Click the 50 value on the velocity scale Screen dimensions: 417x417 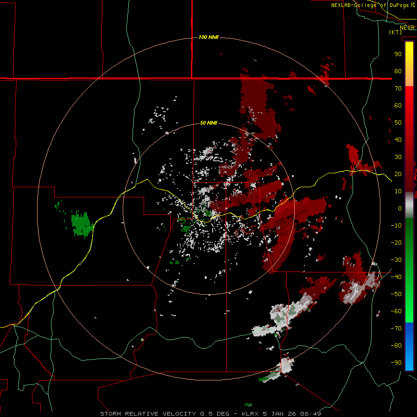click(398, 123)
